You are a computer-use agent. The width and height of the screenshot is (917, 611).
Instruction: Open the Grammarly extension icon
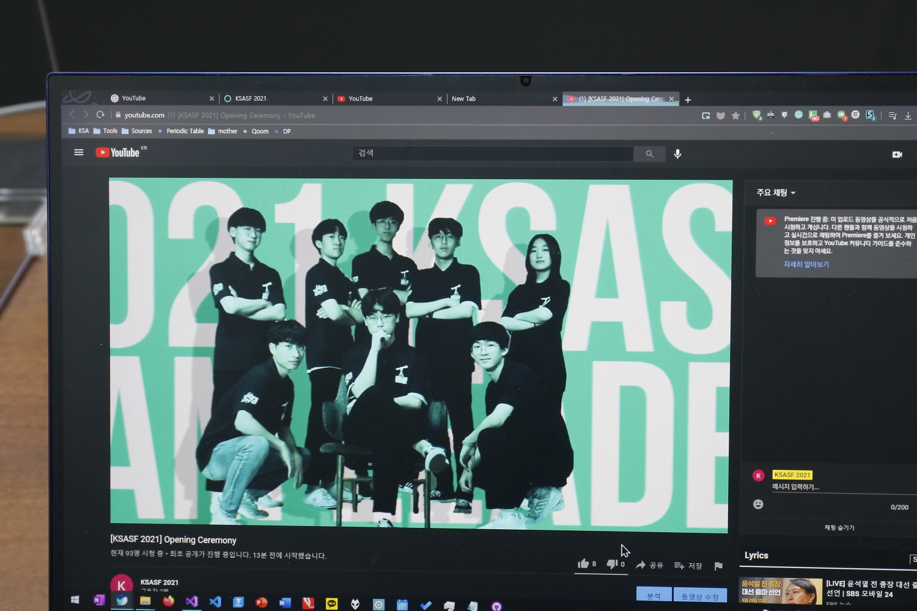[x=798, y=114]
